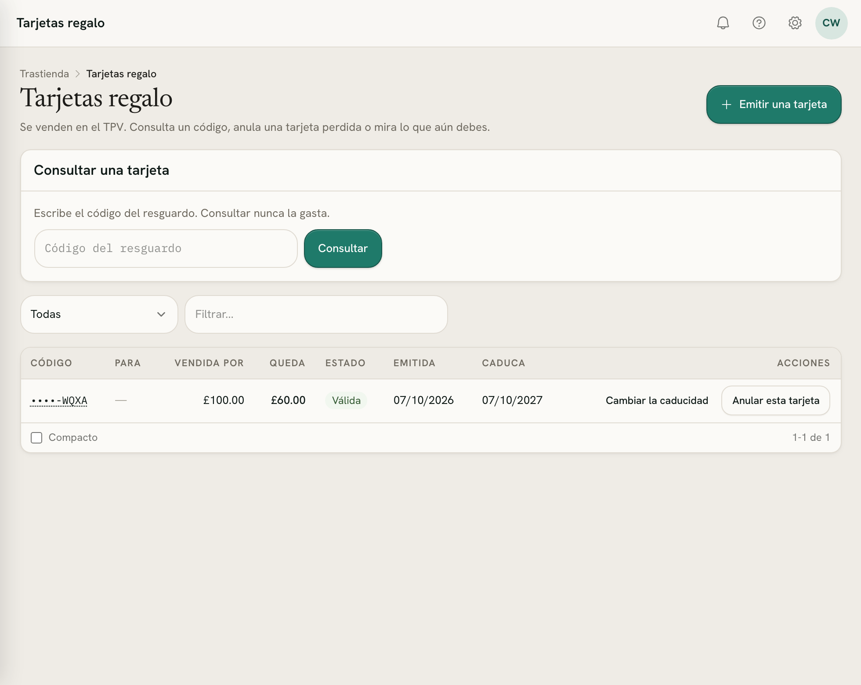
Task: Click the Válida status badge
Action: (346, 400)
